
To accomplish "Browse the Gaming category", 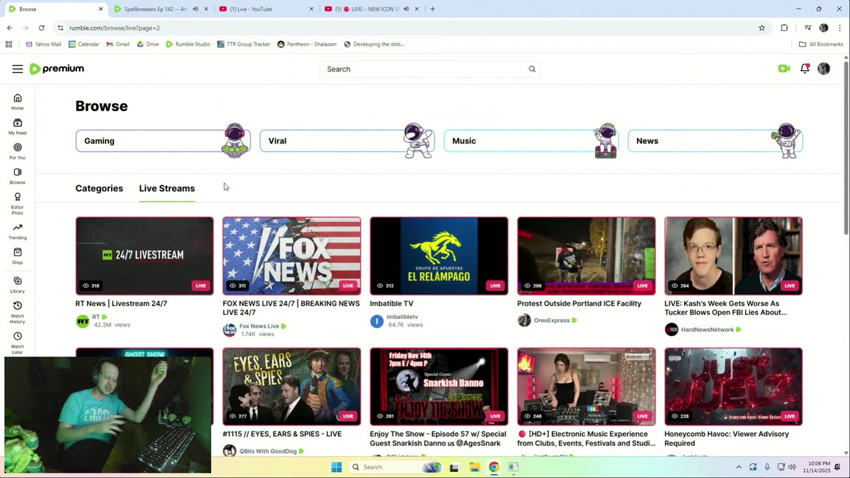I will point(163,141).
